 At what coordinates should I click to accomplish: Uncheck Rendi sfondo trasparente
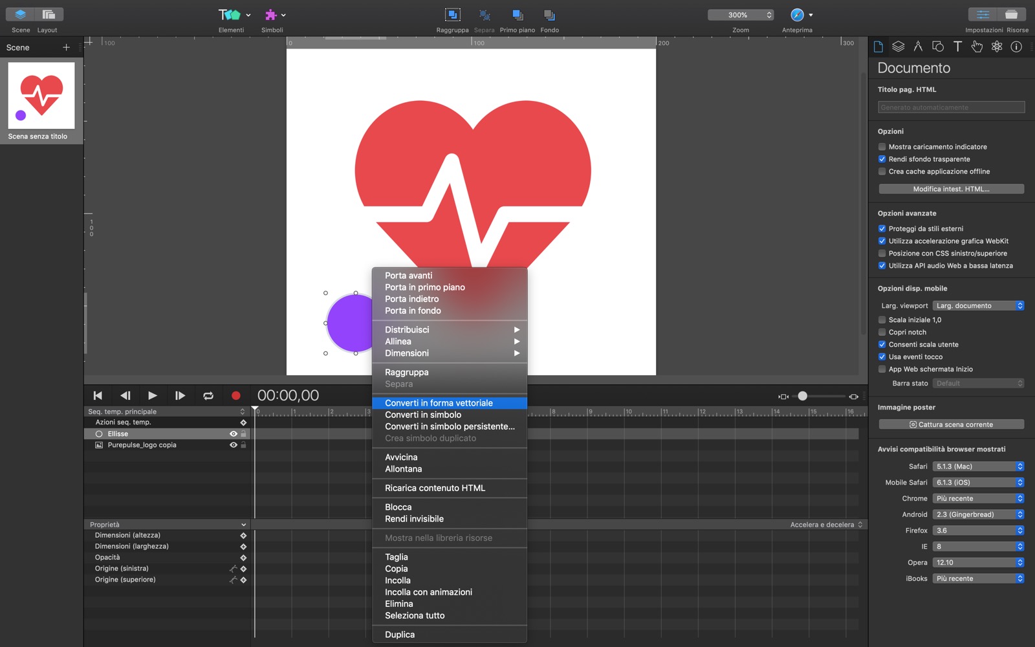click(882, 159)
